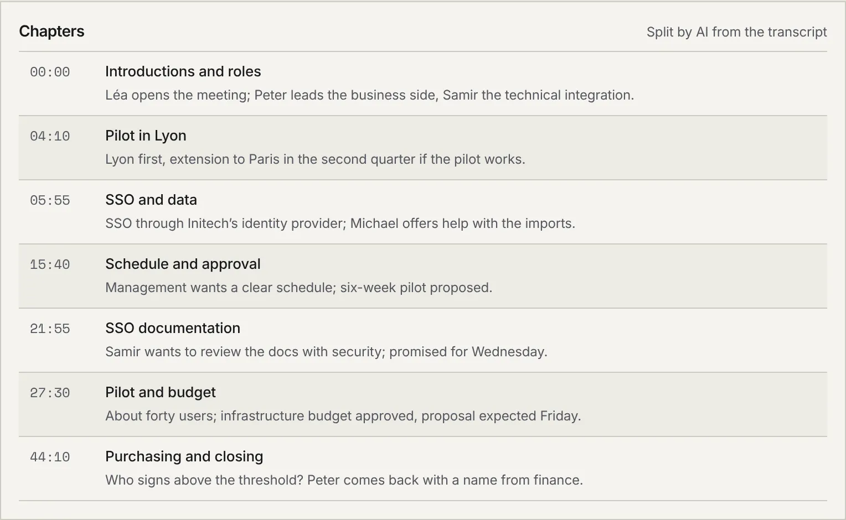Click the Split by AI from the transcript note
This screenshot has height=520, width=846.
(737, 32)
